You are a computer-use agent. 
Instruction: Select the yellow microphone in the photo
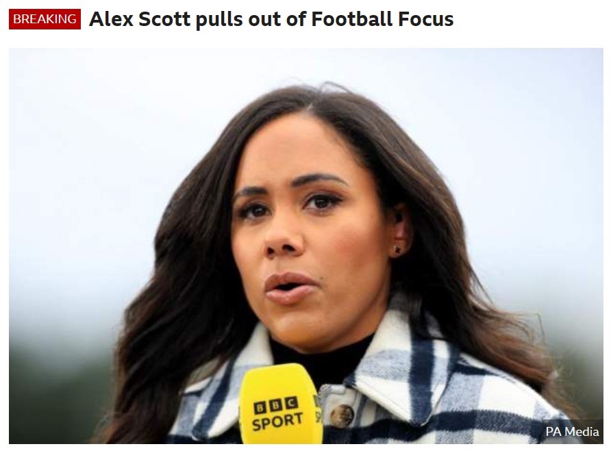[281, 404]
